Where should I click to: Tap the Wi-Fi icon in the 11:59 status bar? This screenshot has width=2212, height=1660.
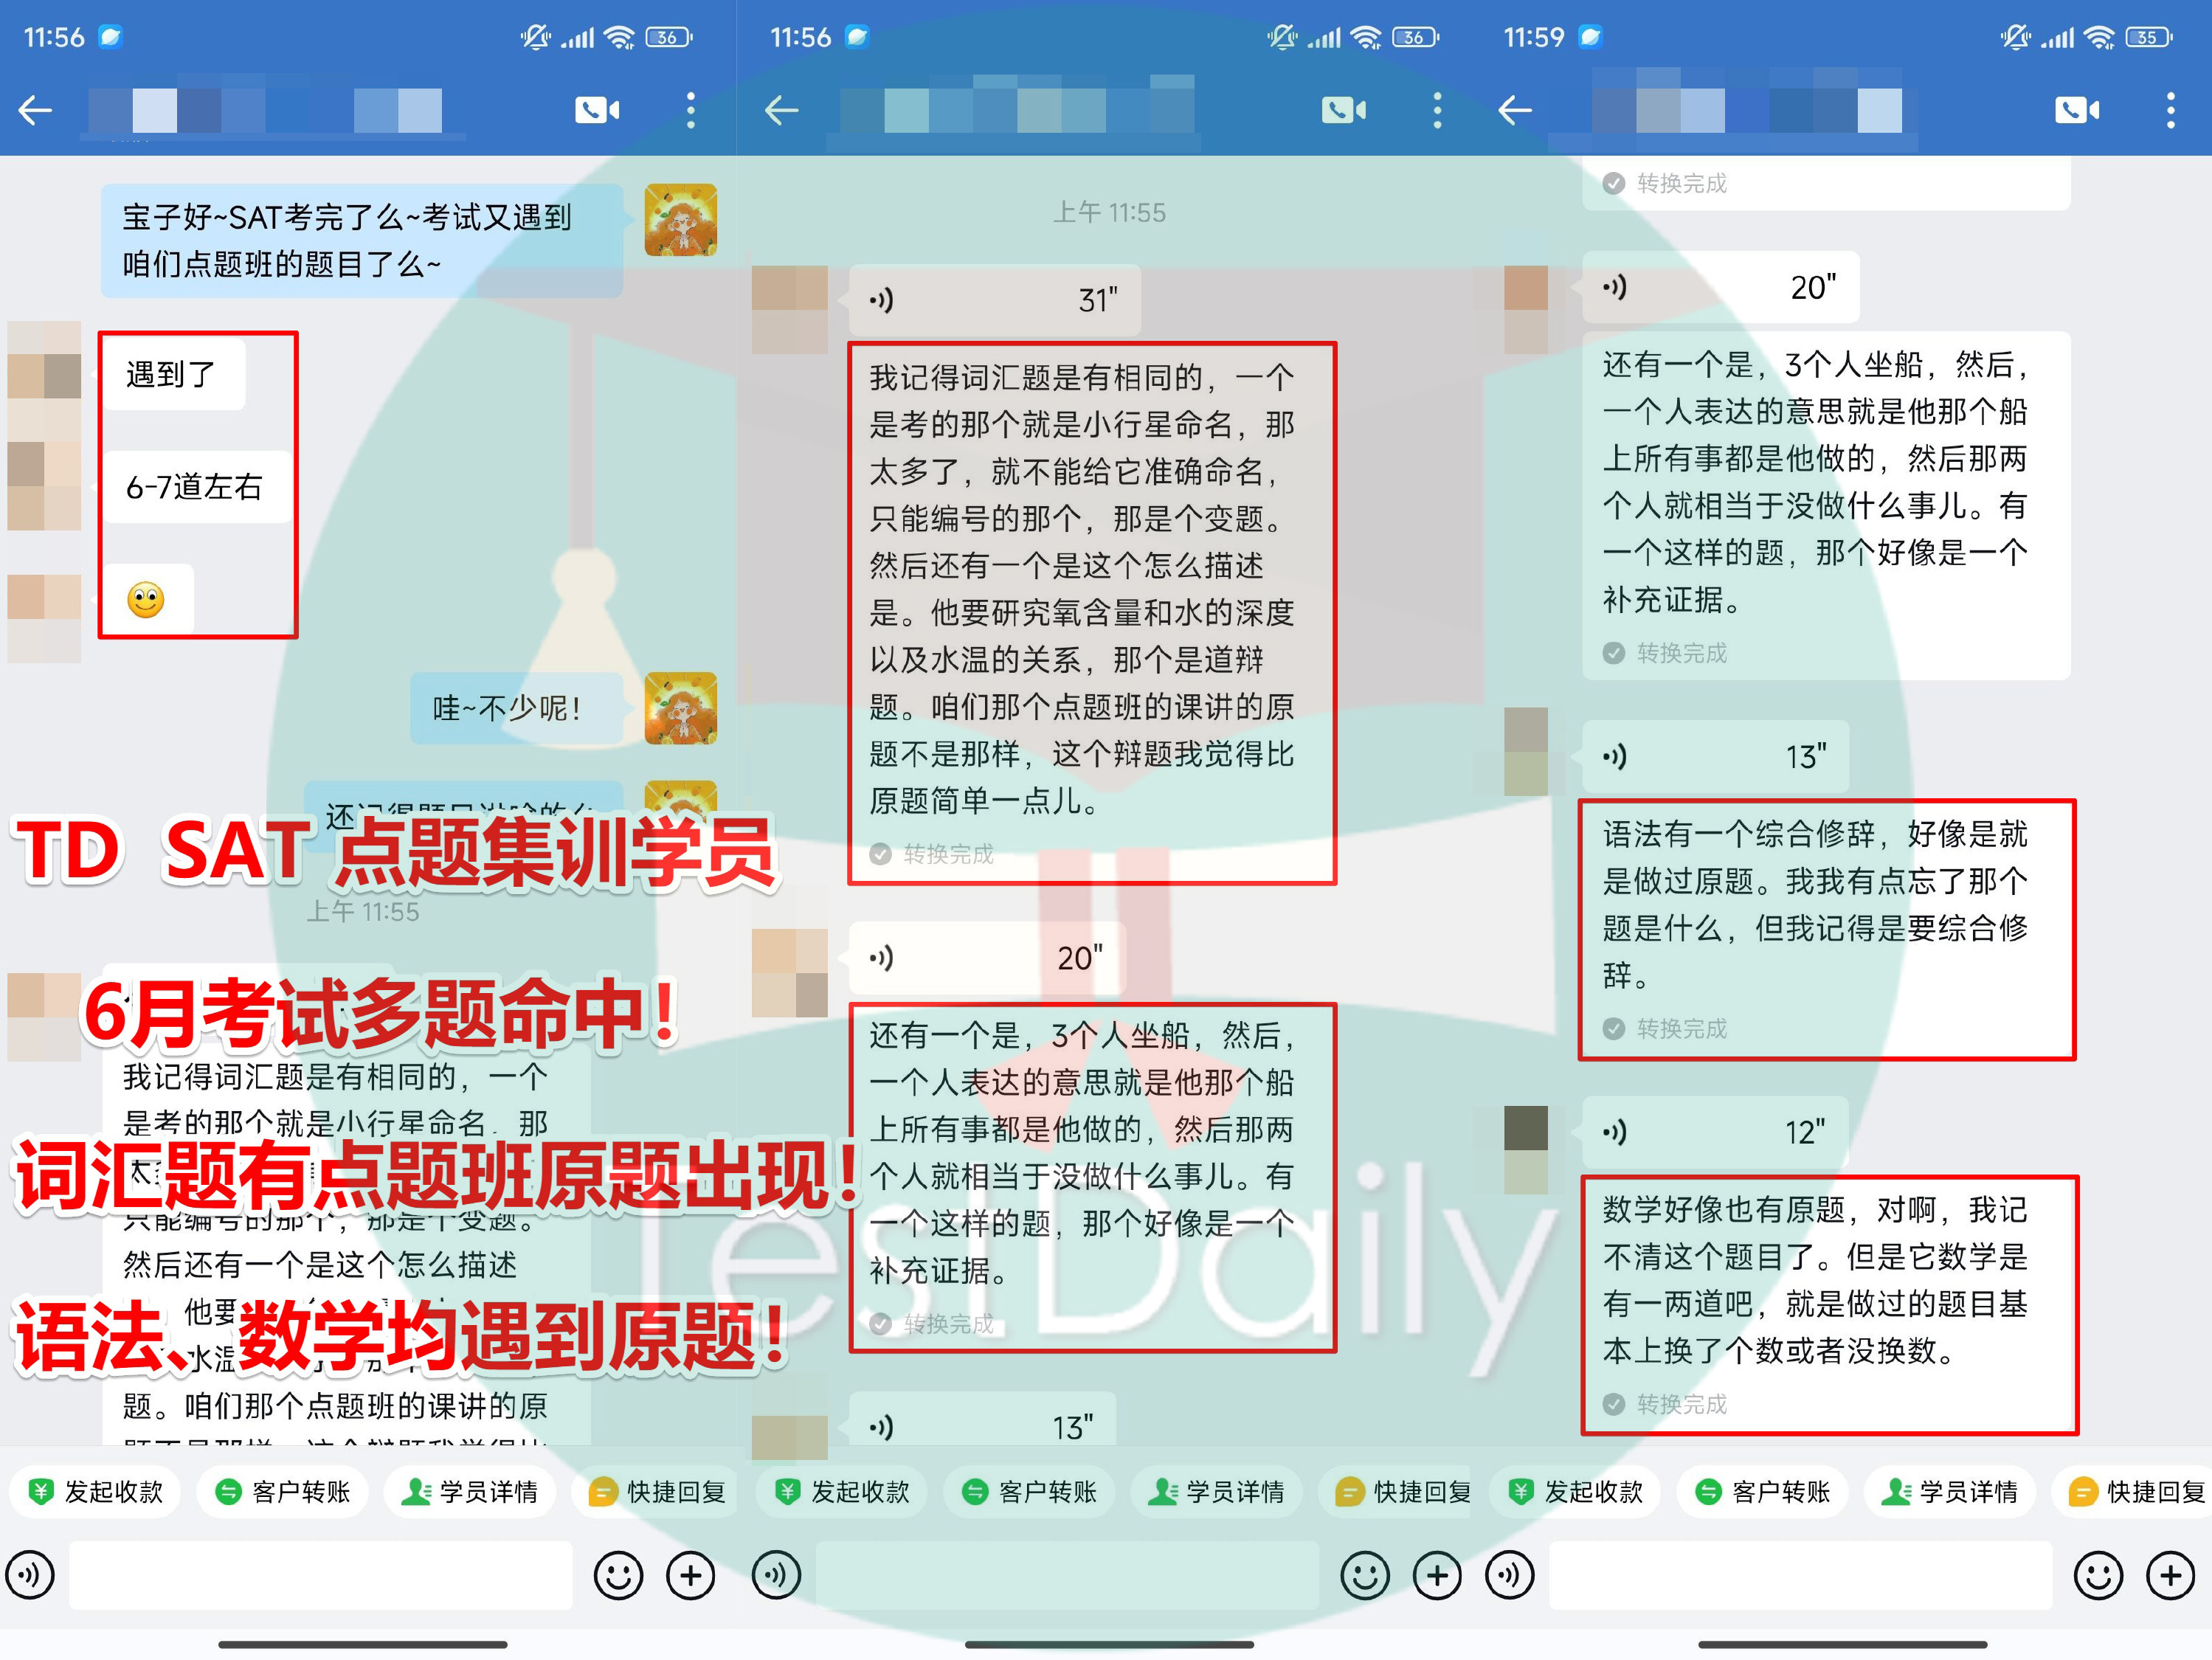click(x=2099, y=38)
